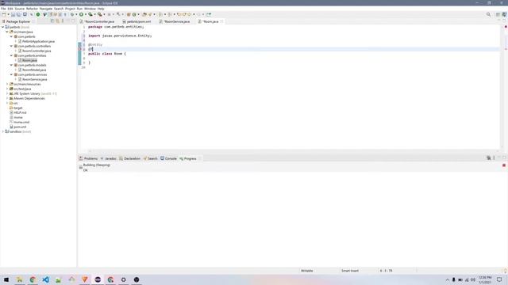Expand the Maven Dependencies node
The image size is (508, 285).
pyautogui.click(x=7, y=98)
